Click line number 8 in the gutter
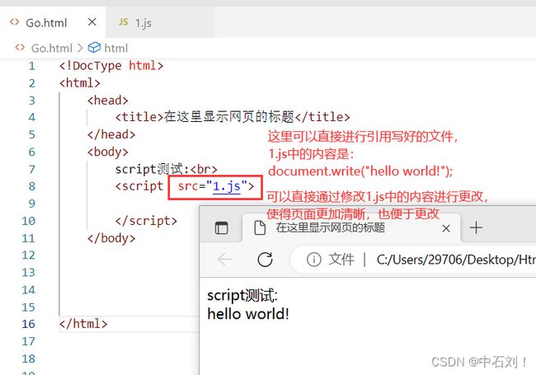 [x=32, y=186]
